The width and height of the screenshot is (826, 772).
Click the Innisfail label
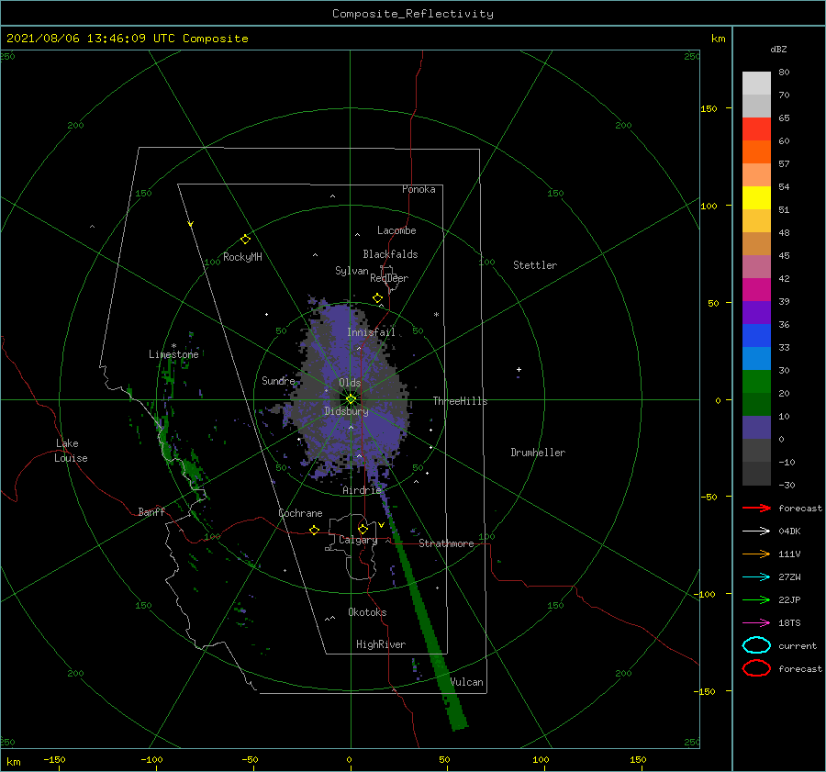coord(371,332)
